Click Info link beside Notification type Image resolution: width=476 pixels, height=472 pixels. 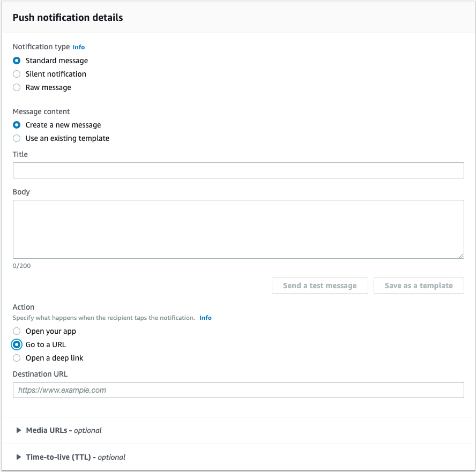[x=78, y=47]
